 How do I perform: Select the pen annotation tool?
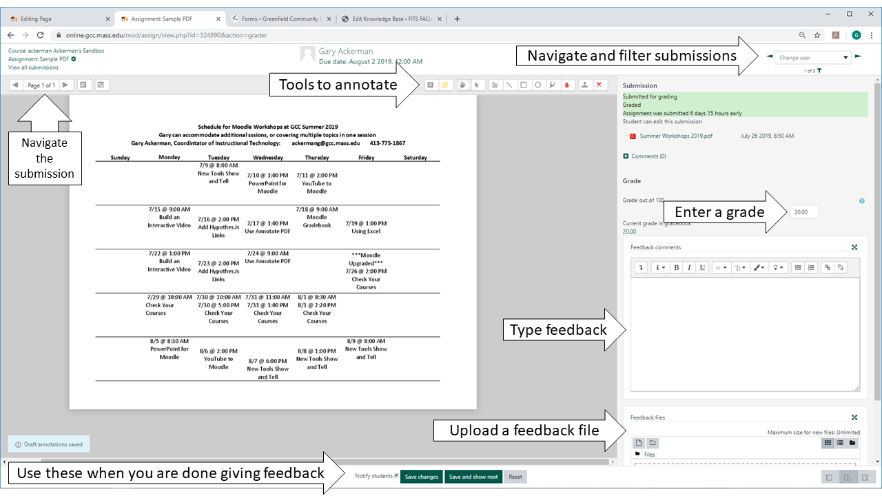[495, 85]
